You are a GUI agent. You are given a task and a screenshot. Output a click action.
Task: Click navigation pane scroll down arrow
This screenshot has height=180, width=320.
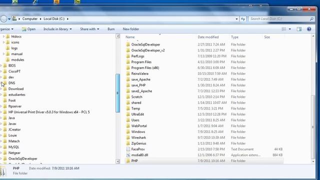click(x=118, y=161)
